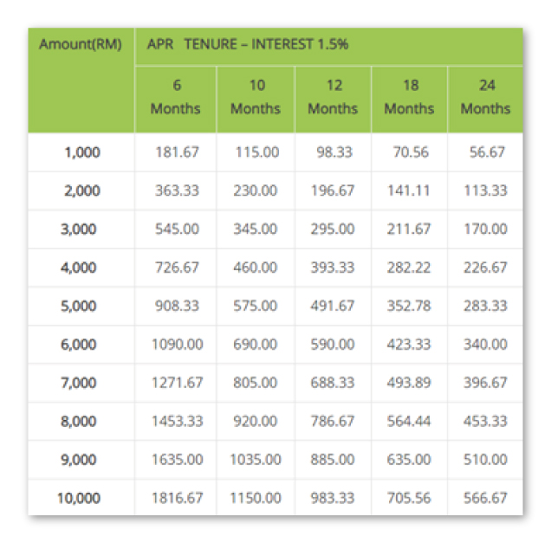Click the Amount(RM) column header

[x=81, y=45]
